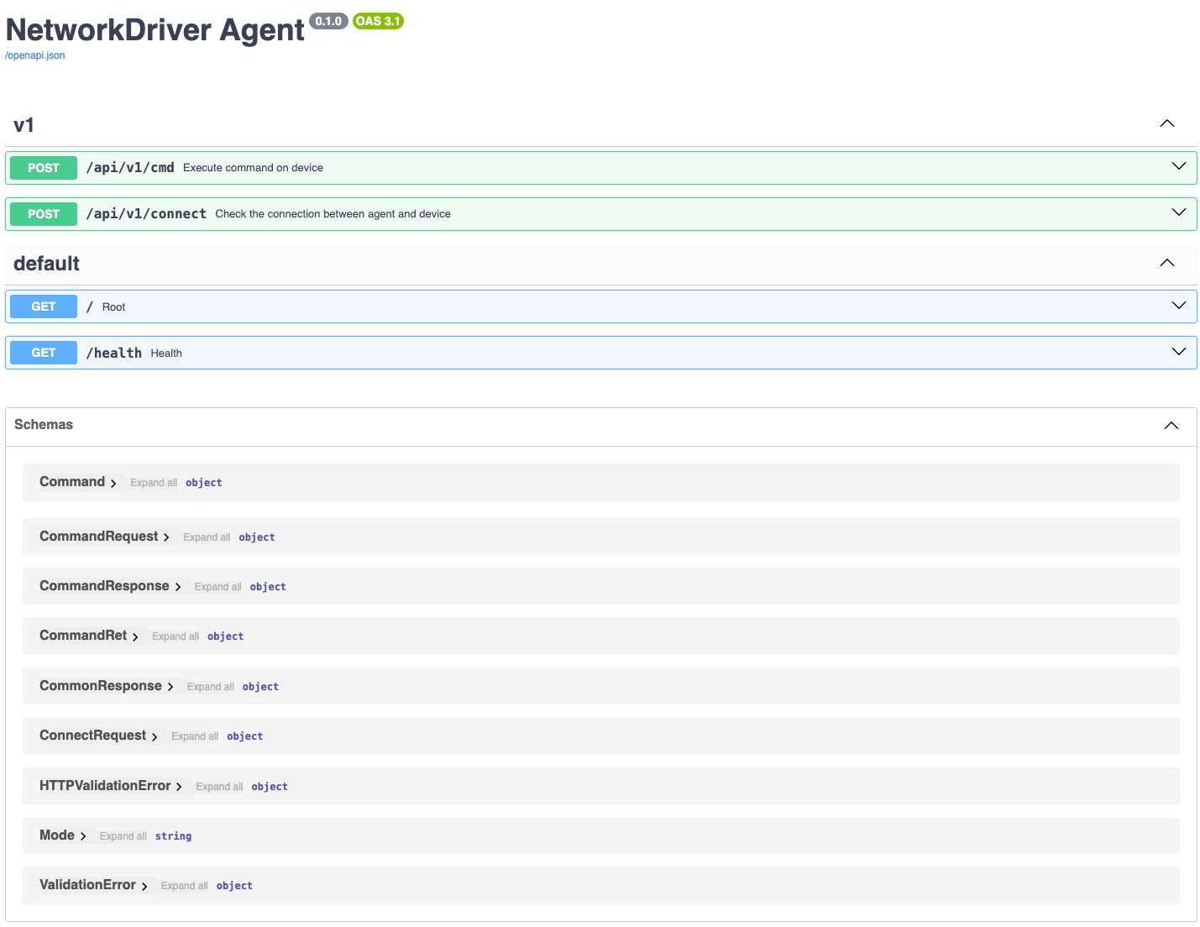Expand the GET /health endpoint arrow

[1178, 352]
